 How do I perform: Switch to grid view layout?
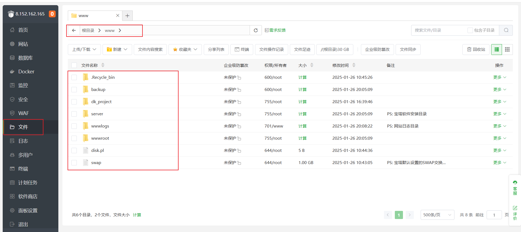pos(507,50)
